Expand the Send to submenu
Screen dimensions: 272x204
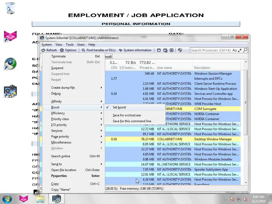point(74,164)
